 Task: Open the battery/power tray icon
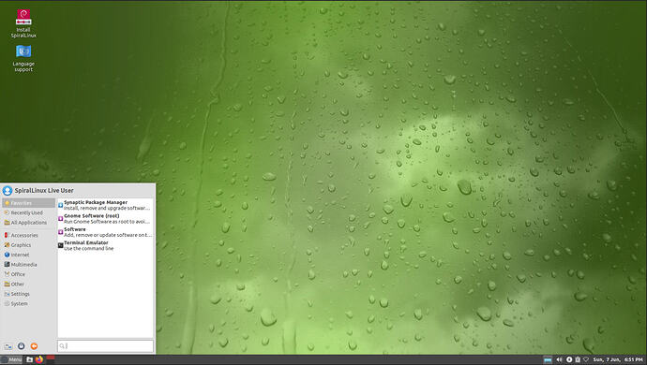pyautogui.click(x=578, y=360)
